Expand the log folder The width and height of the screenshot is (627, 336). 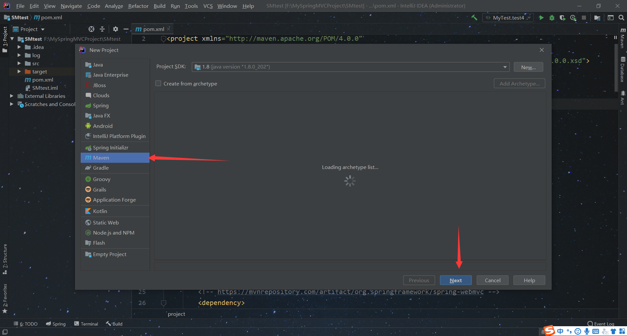[19, 55]
